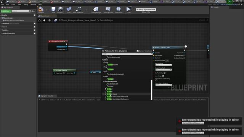Click the blueprint icon beside BTTask_BlueprintBase_New_New1 breadcrumb

pyautogui.click(x=56, y=20)
